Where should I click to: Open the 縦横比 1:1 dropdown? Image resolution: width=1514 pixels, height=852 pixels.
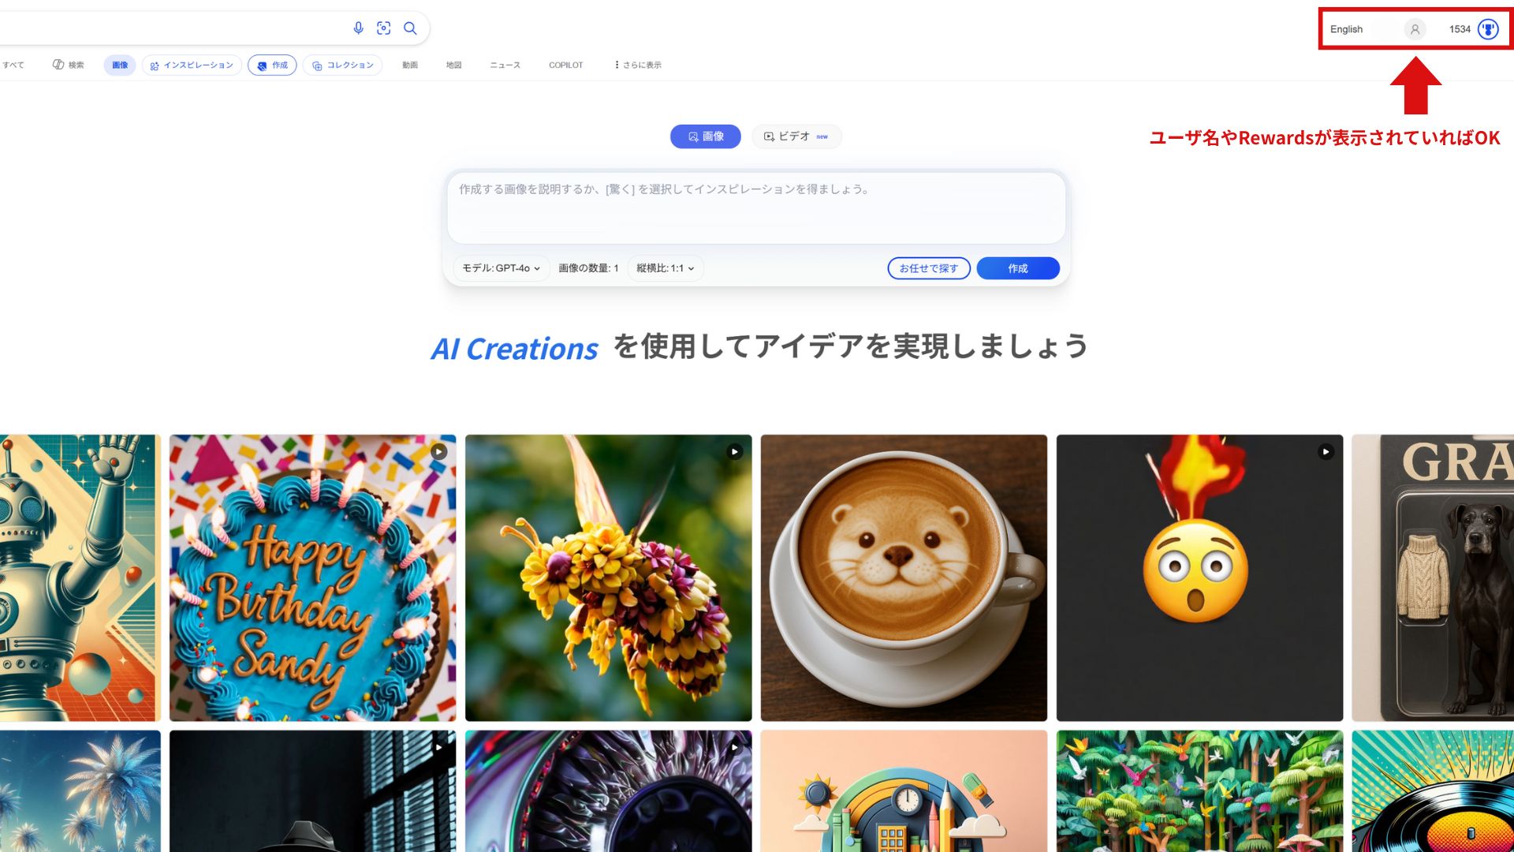point(666,268)
